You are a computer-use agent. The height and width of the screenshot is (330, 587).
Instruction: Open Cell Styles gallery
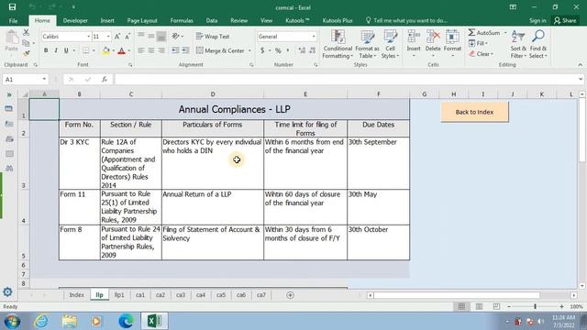point(390,44)
